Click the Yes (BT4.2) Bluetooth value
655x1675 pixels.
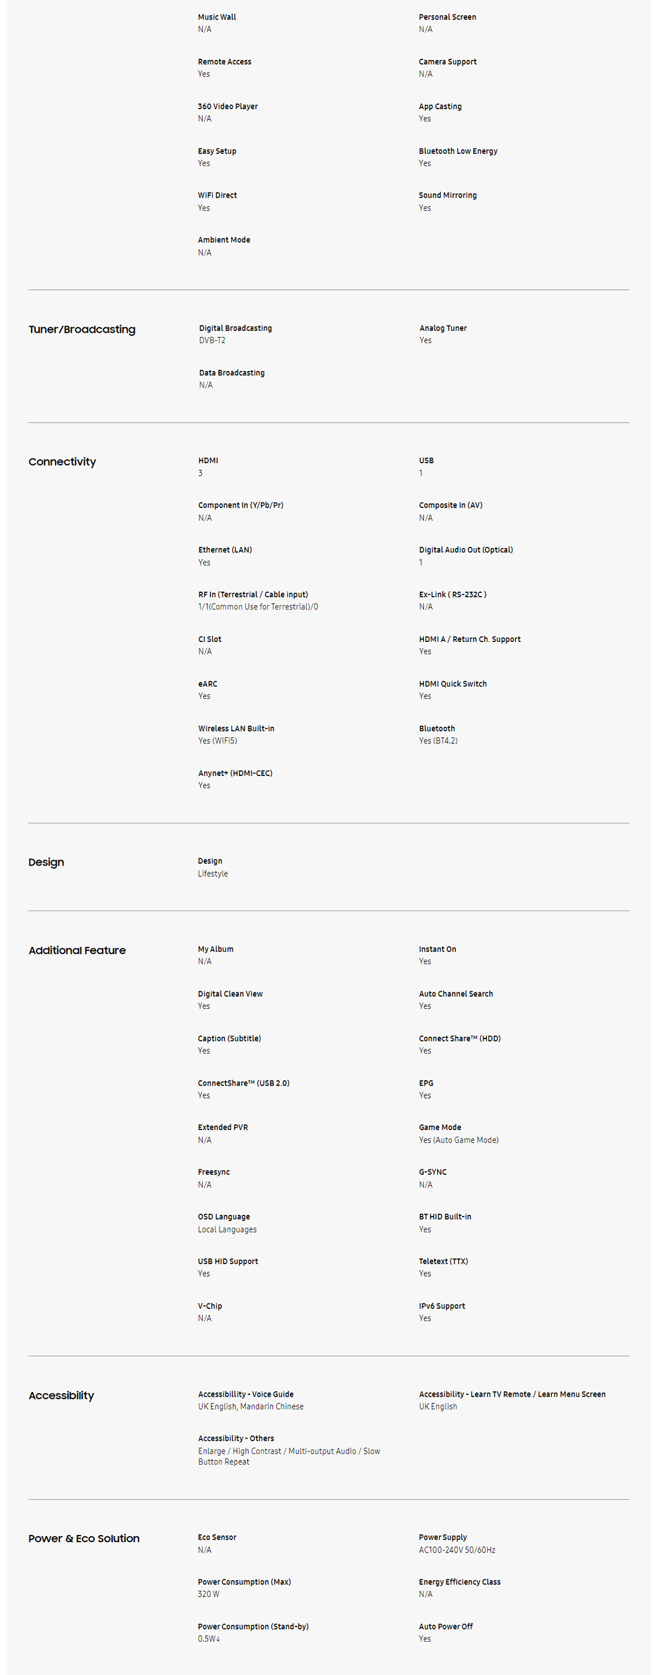point(438,741)
